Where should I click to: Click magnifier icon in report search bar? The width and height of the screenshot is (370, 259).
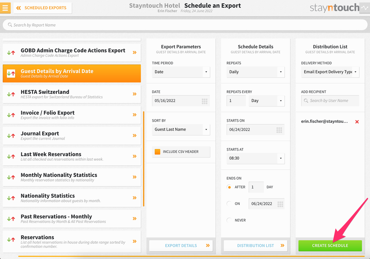click(x=10, y=25)
